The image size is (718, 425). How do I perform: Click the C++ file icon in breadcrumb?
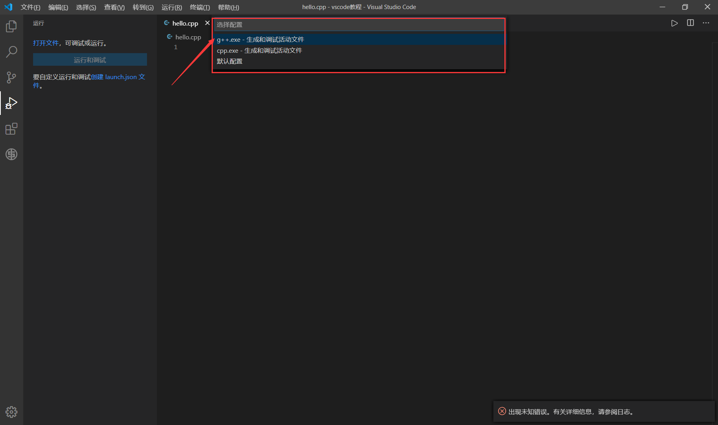[170, 37]
